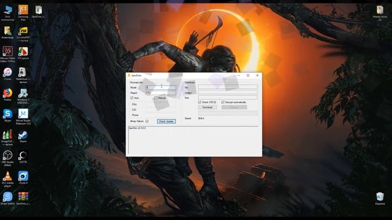392x220 pixels.
Task: Click the download progress bar
Action: tap(228, 113)
